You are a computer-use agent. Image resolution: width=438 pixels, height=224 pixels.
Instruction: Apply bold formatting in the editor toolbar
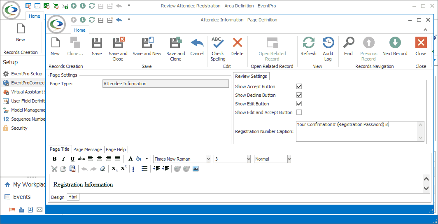click(x=55, y=159)
